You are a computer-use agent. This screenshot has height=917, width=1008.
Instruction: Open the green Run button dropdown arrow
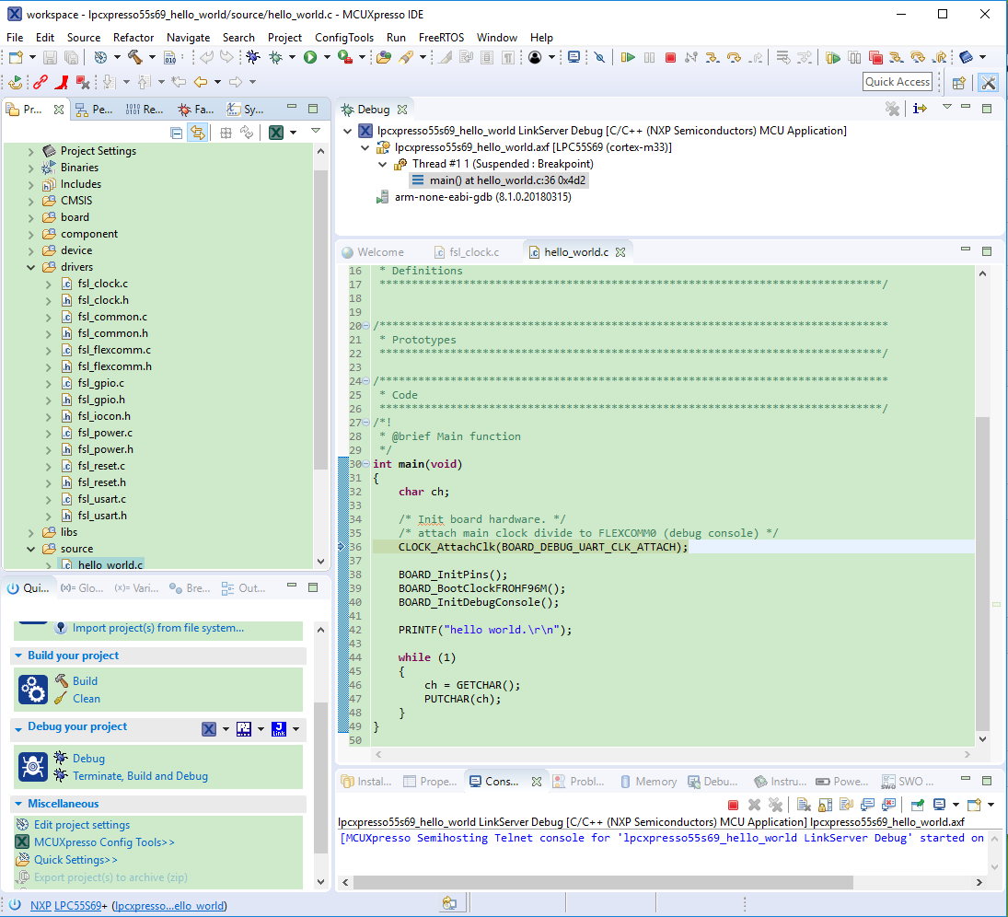click(x=327, y=57)
